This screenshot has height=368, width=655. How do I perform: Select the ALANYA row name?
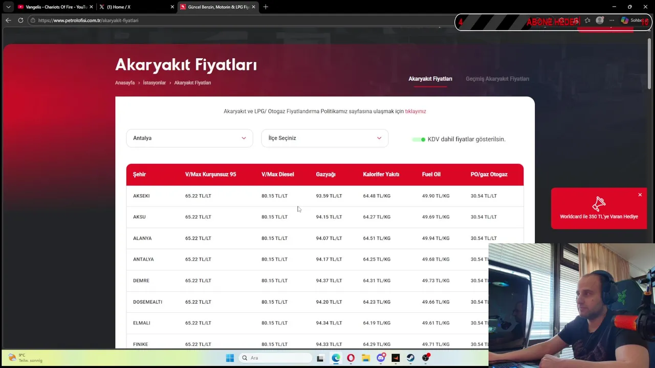coord(142,238)
